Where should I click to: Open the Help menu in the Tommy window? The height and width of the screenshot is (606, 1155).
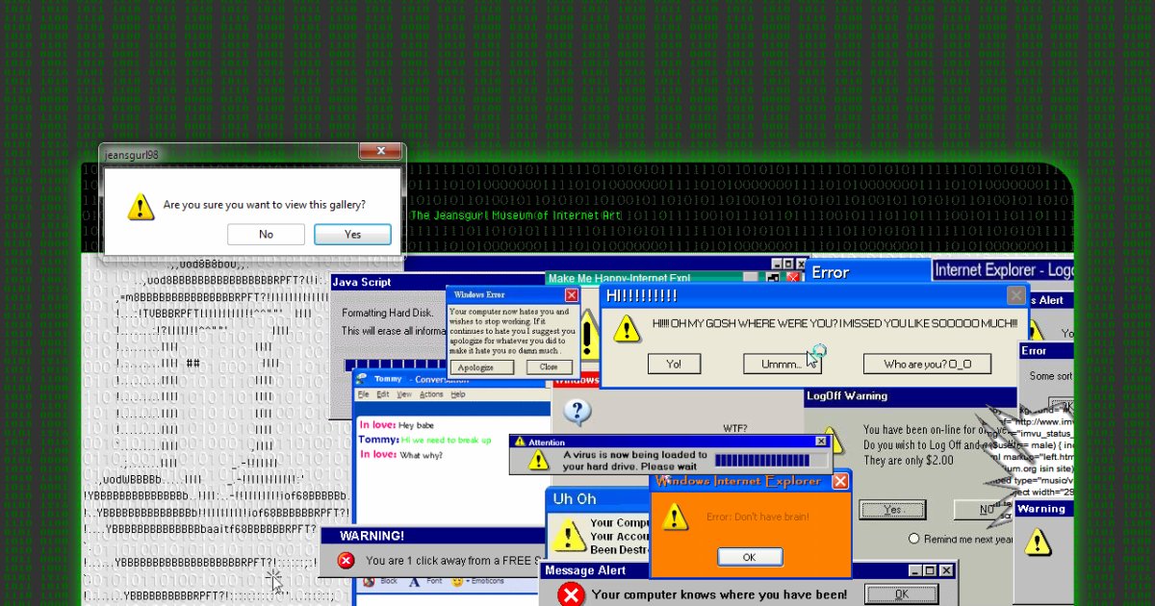point(457,394)
